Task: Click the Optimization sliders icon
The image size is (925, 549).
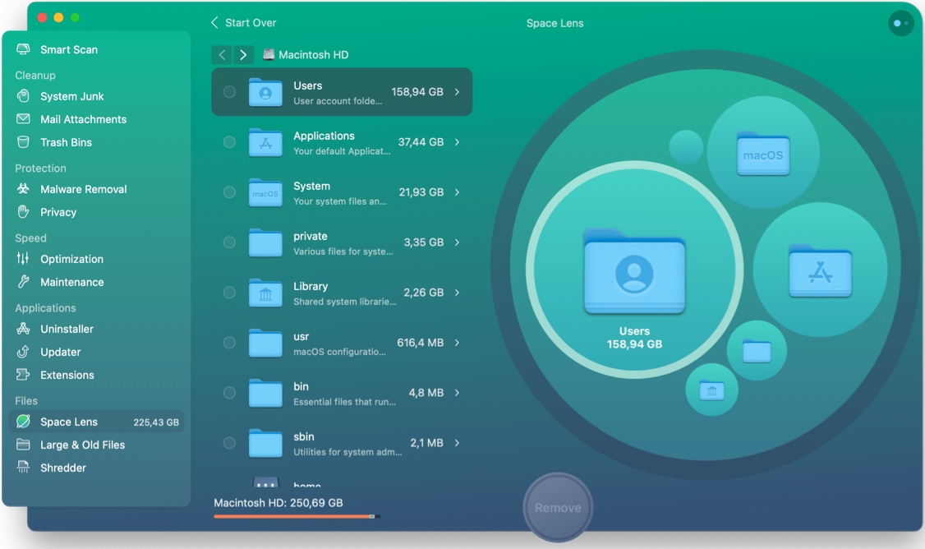Action: point(23,259)
